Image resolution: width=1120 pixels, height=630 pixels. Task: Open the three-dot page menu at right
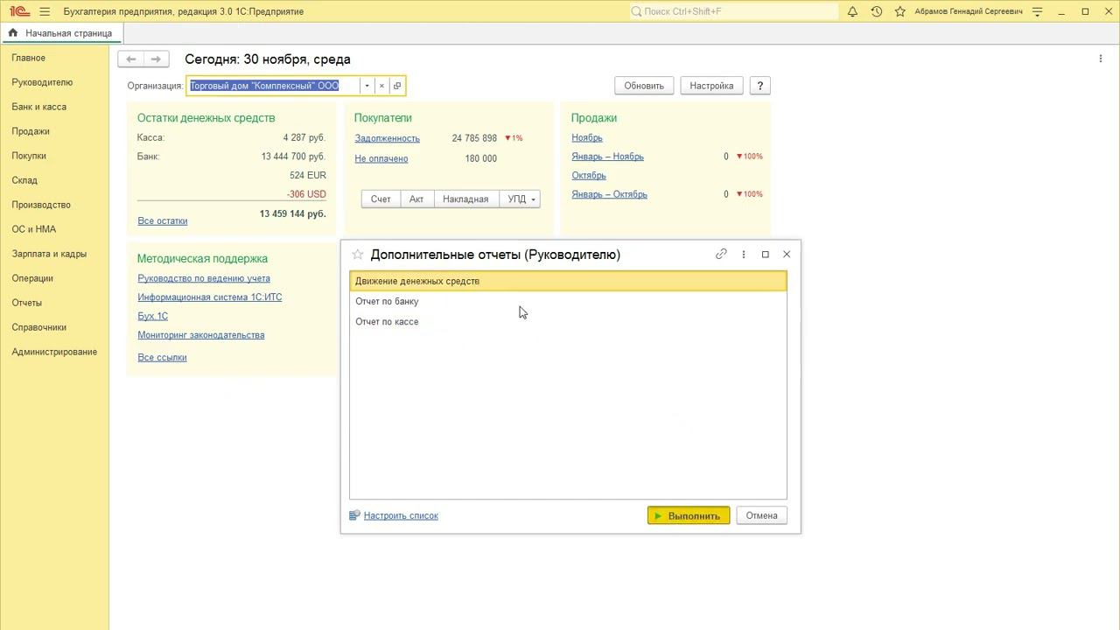[x=1101, y=59]
